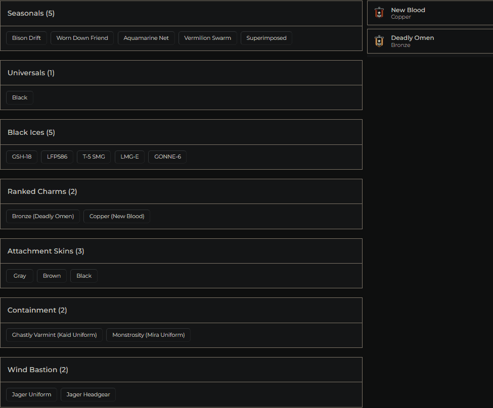
Task: Select the Bronze (Deadly Omen) charm tag
Action: coord(43,217)
